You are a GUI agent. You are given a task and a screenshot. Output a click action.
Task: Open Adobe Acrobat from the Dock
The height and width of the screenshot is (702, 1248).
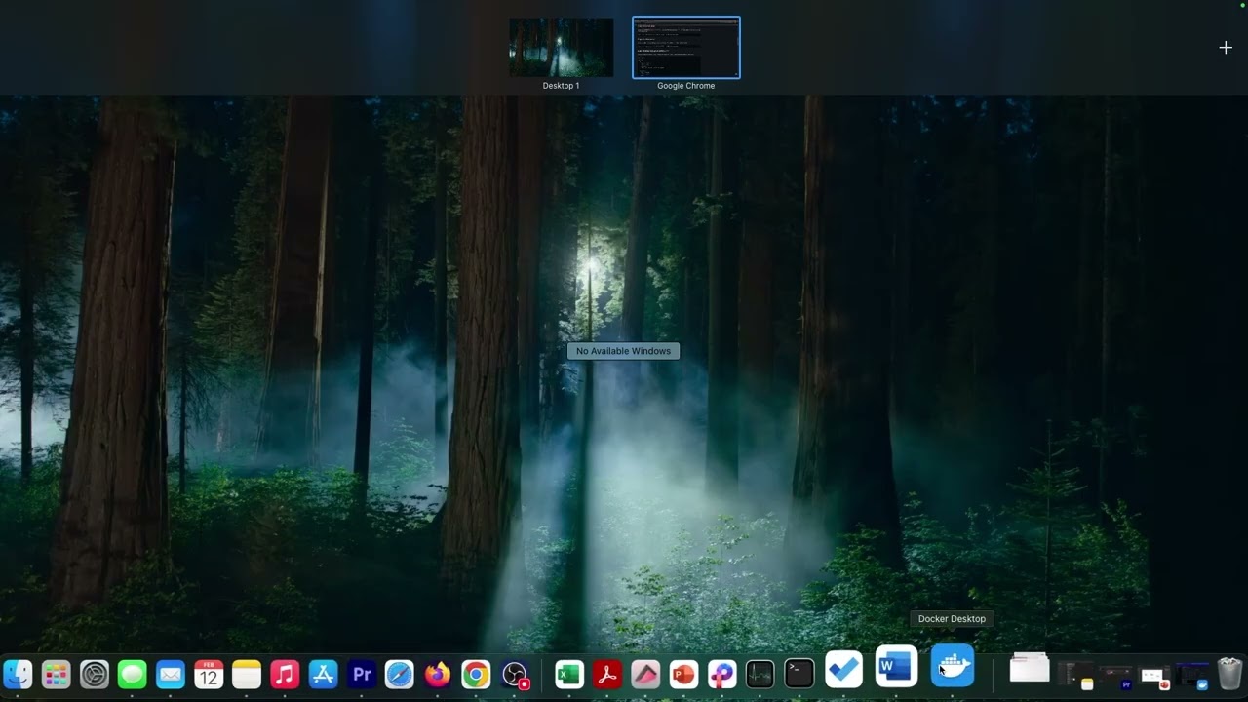[607, 674]
